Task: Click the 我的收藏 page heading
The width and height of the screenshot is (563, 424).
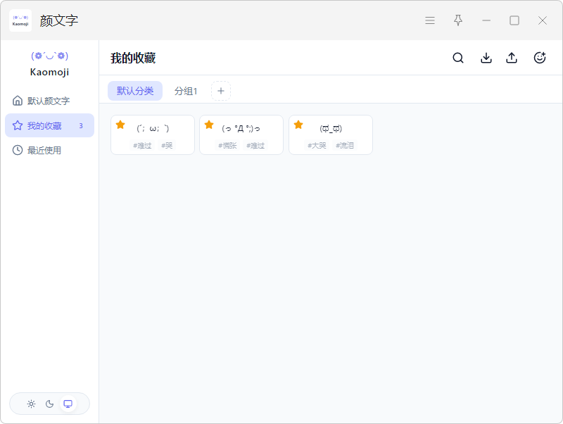Action: [x=133, y=58]
